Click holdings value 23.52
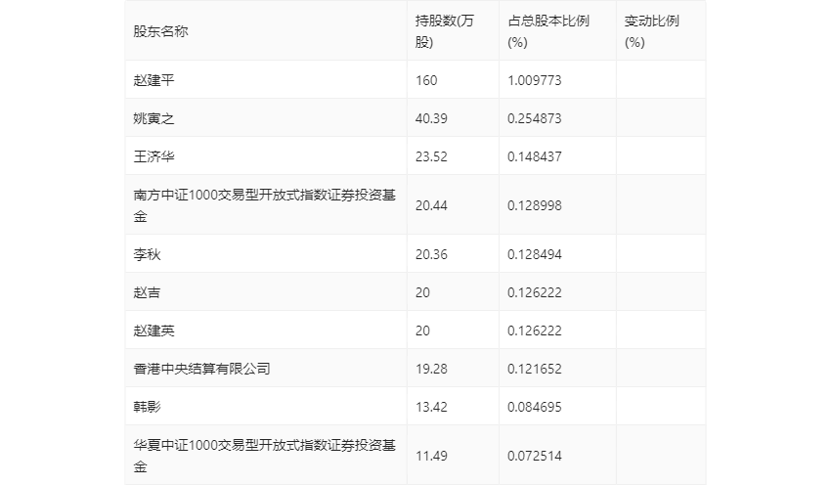This screenshot has width=831, height=485. pyautogui.click(x=431, y=156)
